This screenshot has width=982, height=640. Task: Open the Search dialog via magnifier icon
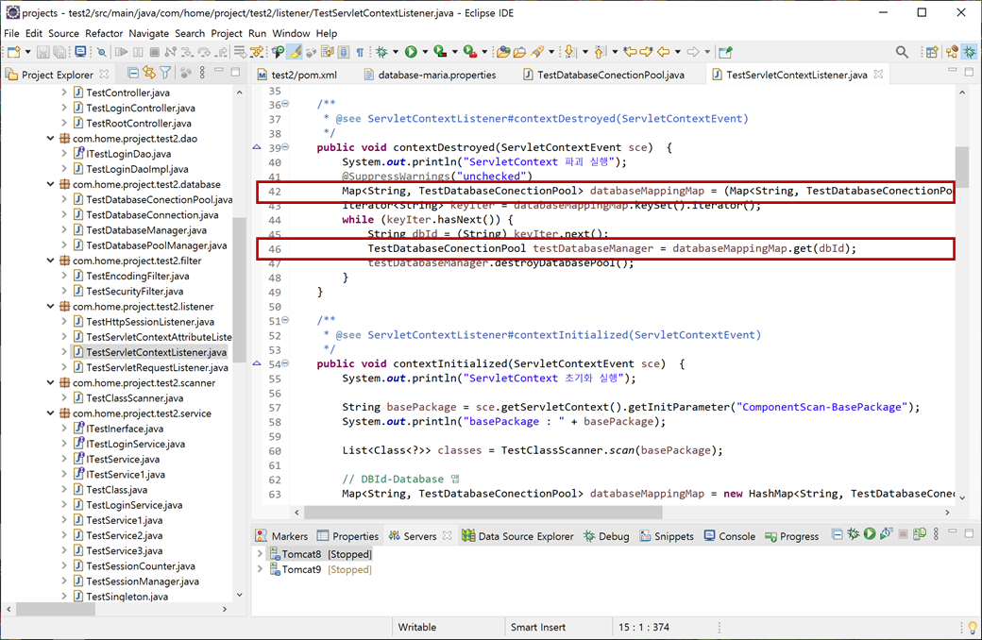(x=903, y=52)
